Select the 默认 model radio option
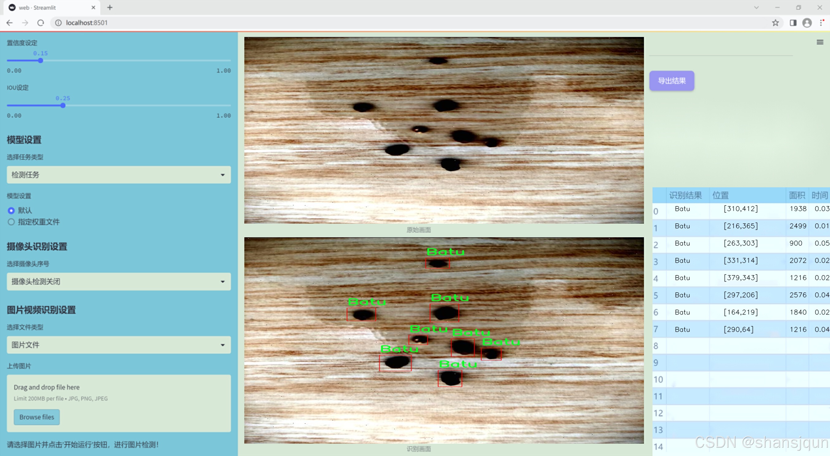This screenshot has width=830, height=456. click(x=11, y=210)
